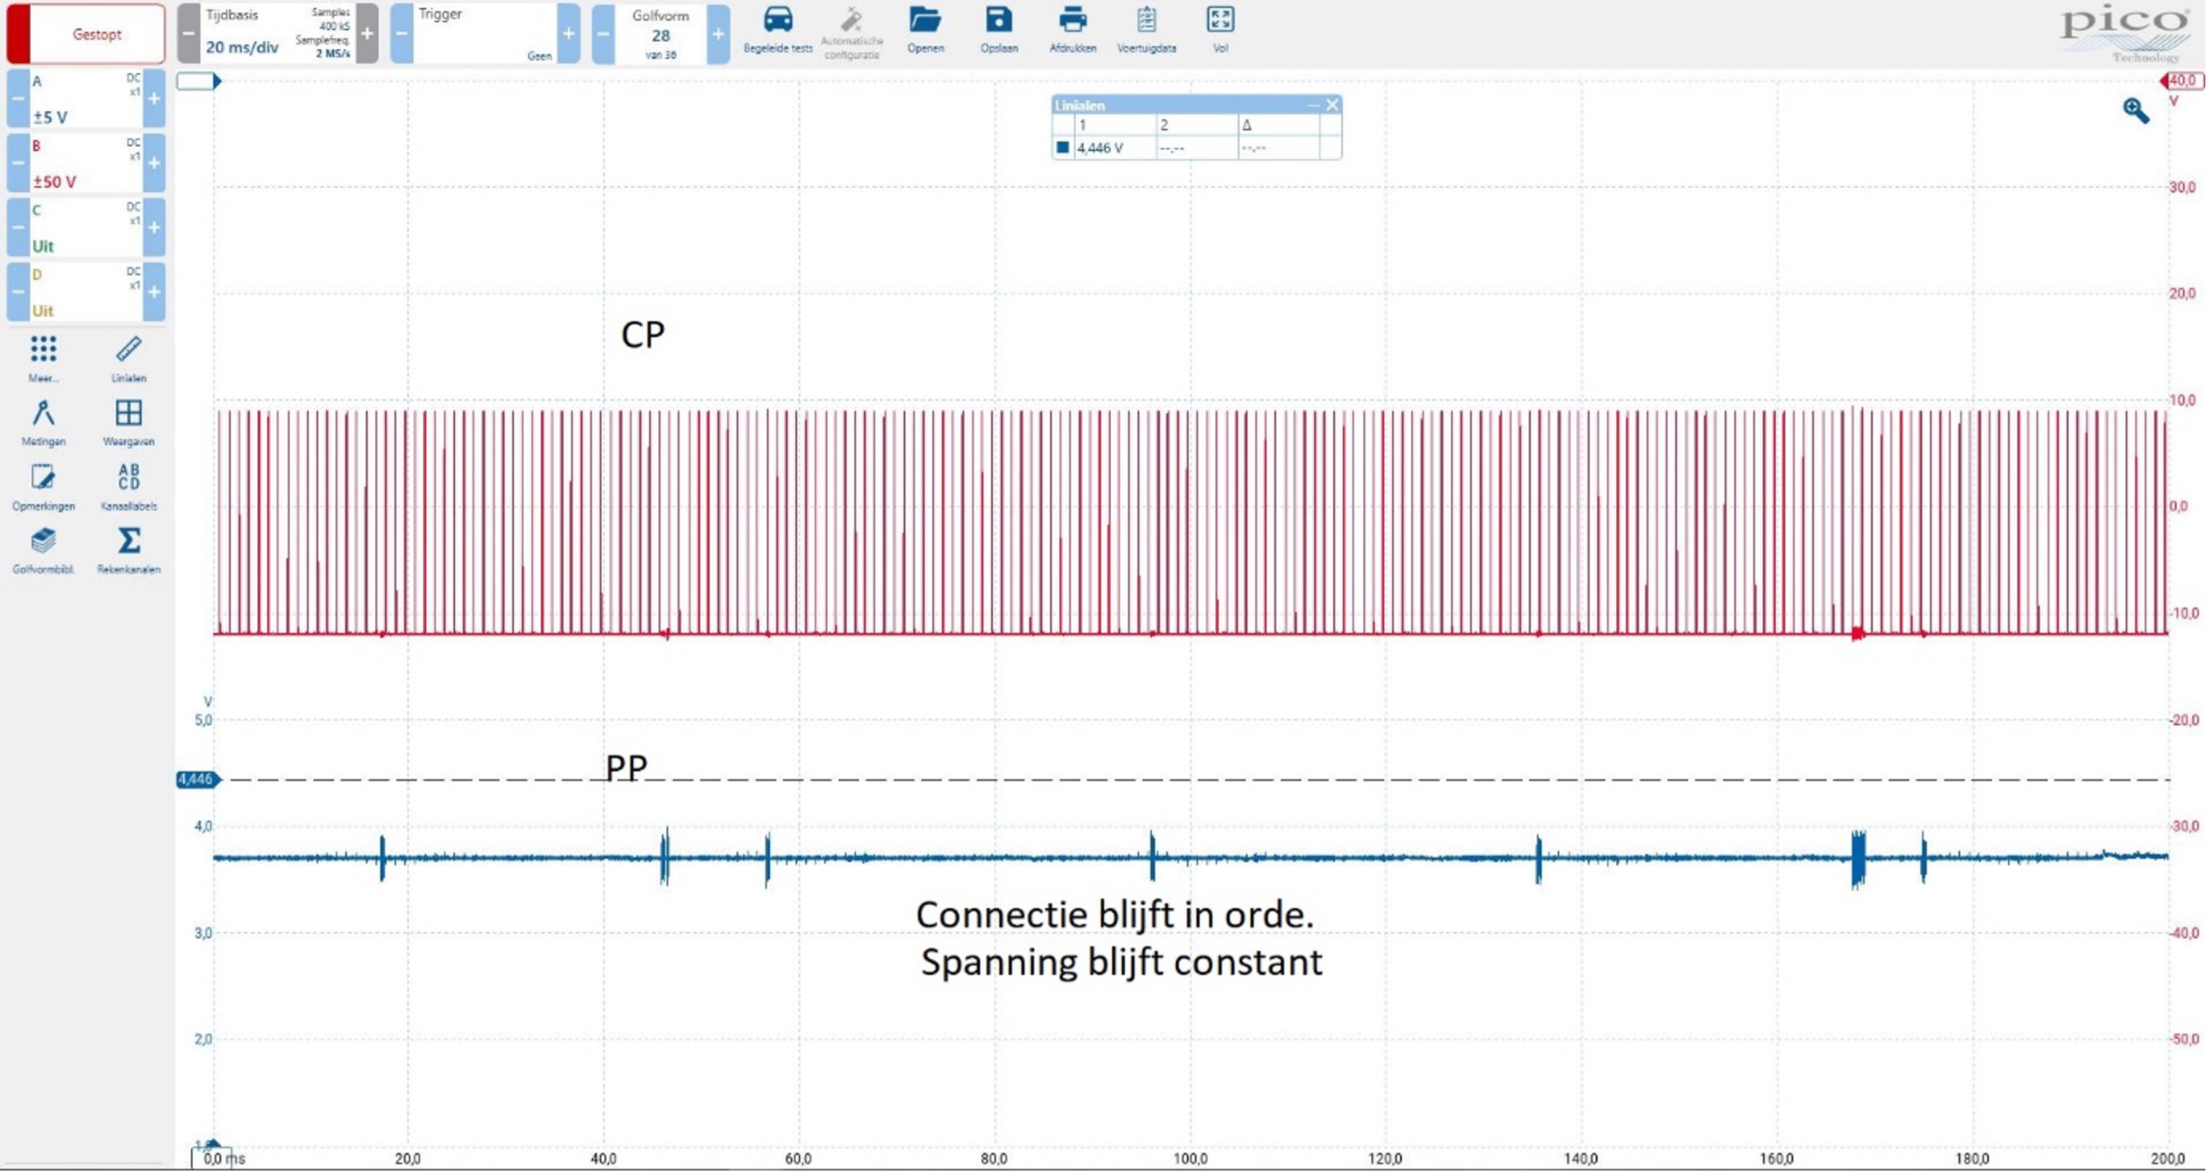Go to next Golfvorm buffer
Viewport: 2207px width, 1172px height.
[718, 34]
